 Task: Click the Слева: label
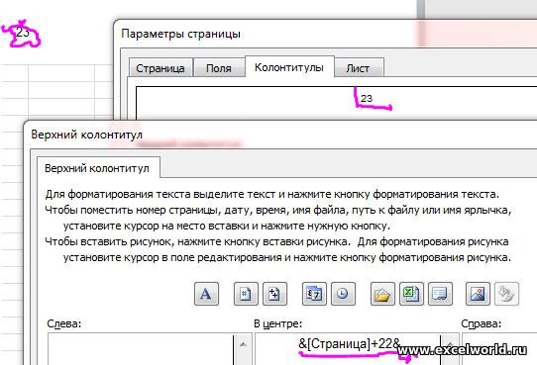(x=64, y=323)
